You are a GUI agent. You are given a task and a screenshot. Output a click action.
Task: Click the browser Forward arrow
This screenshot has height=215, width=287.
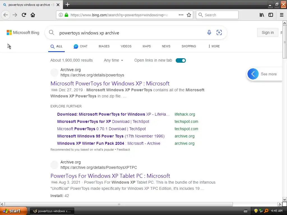tap(15, 15)
